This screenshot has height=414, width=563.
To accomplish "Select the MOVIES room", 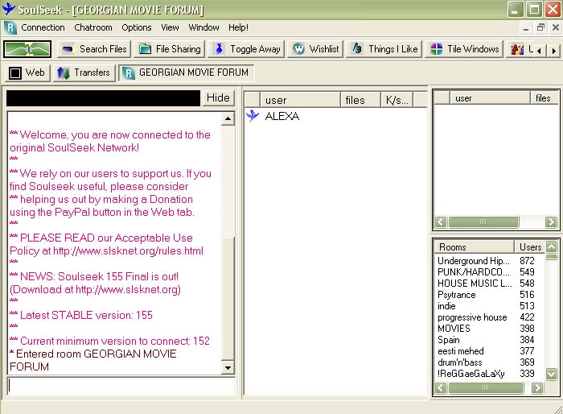I will (454, 329).
